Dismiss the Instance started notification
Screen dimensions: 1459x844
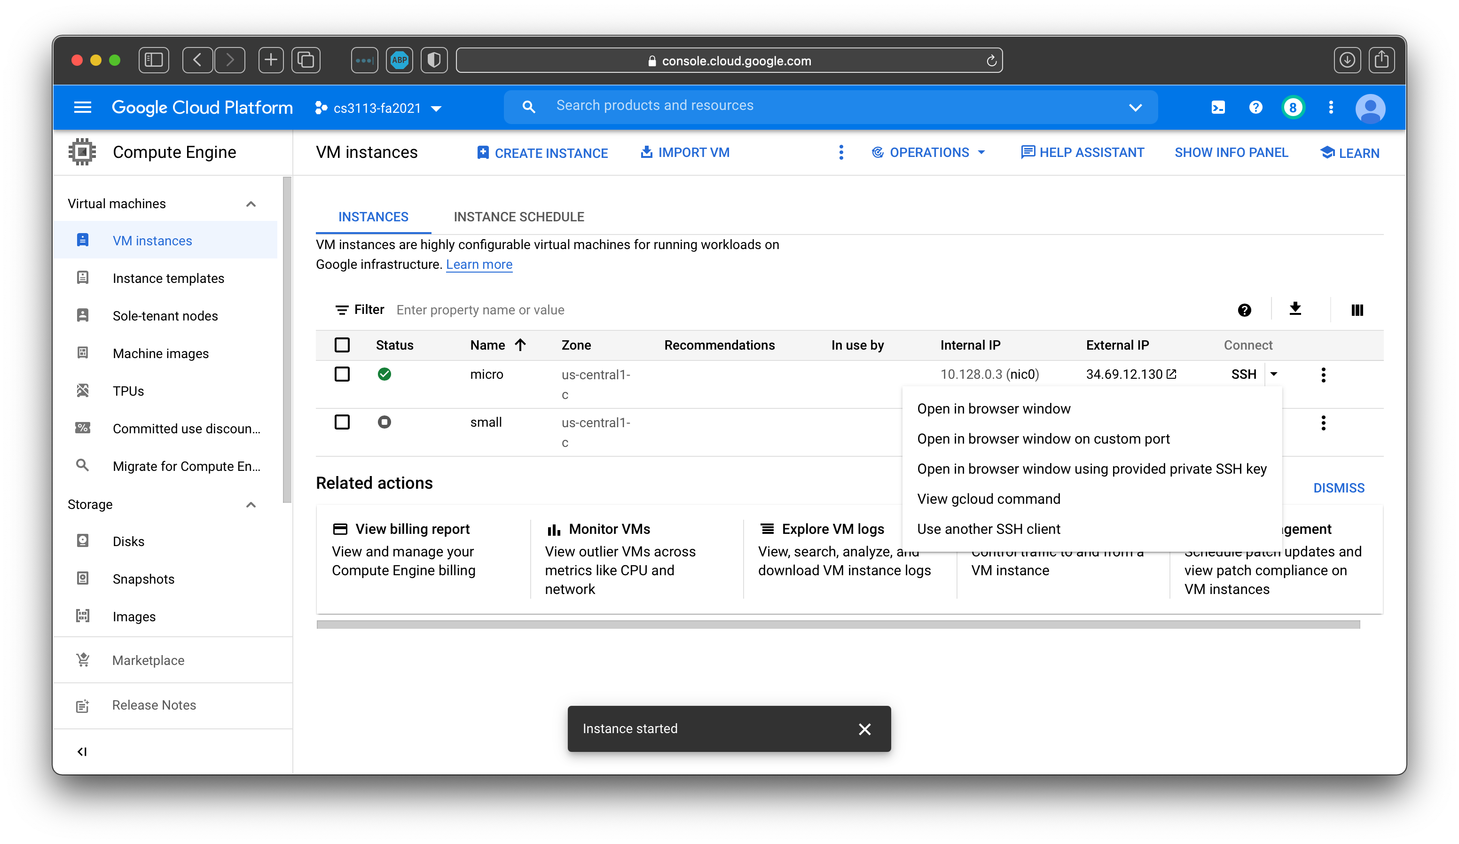pyautogui.click(x=865, y=729)
